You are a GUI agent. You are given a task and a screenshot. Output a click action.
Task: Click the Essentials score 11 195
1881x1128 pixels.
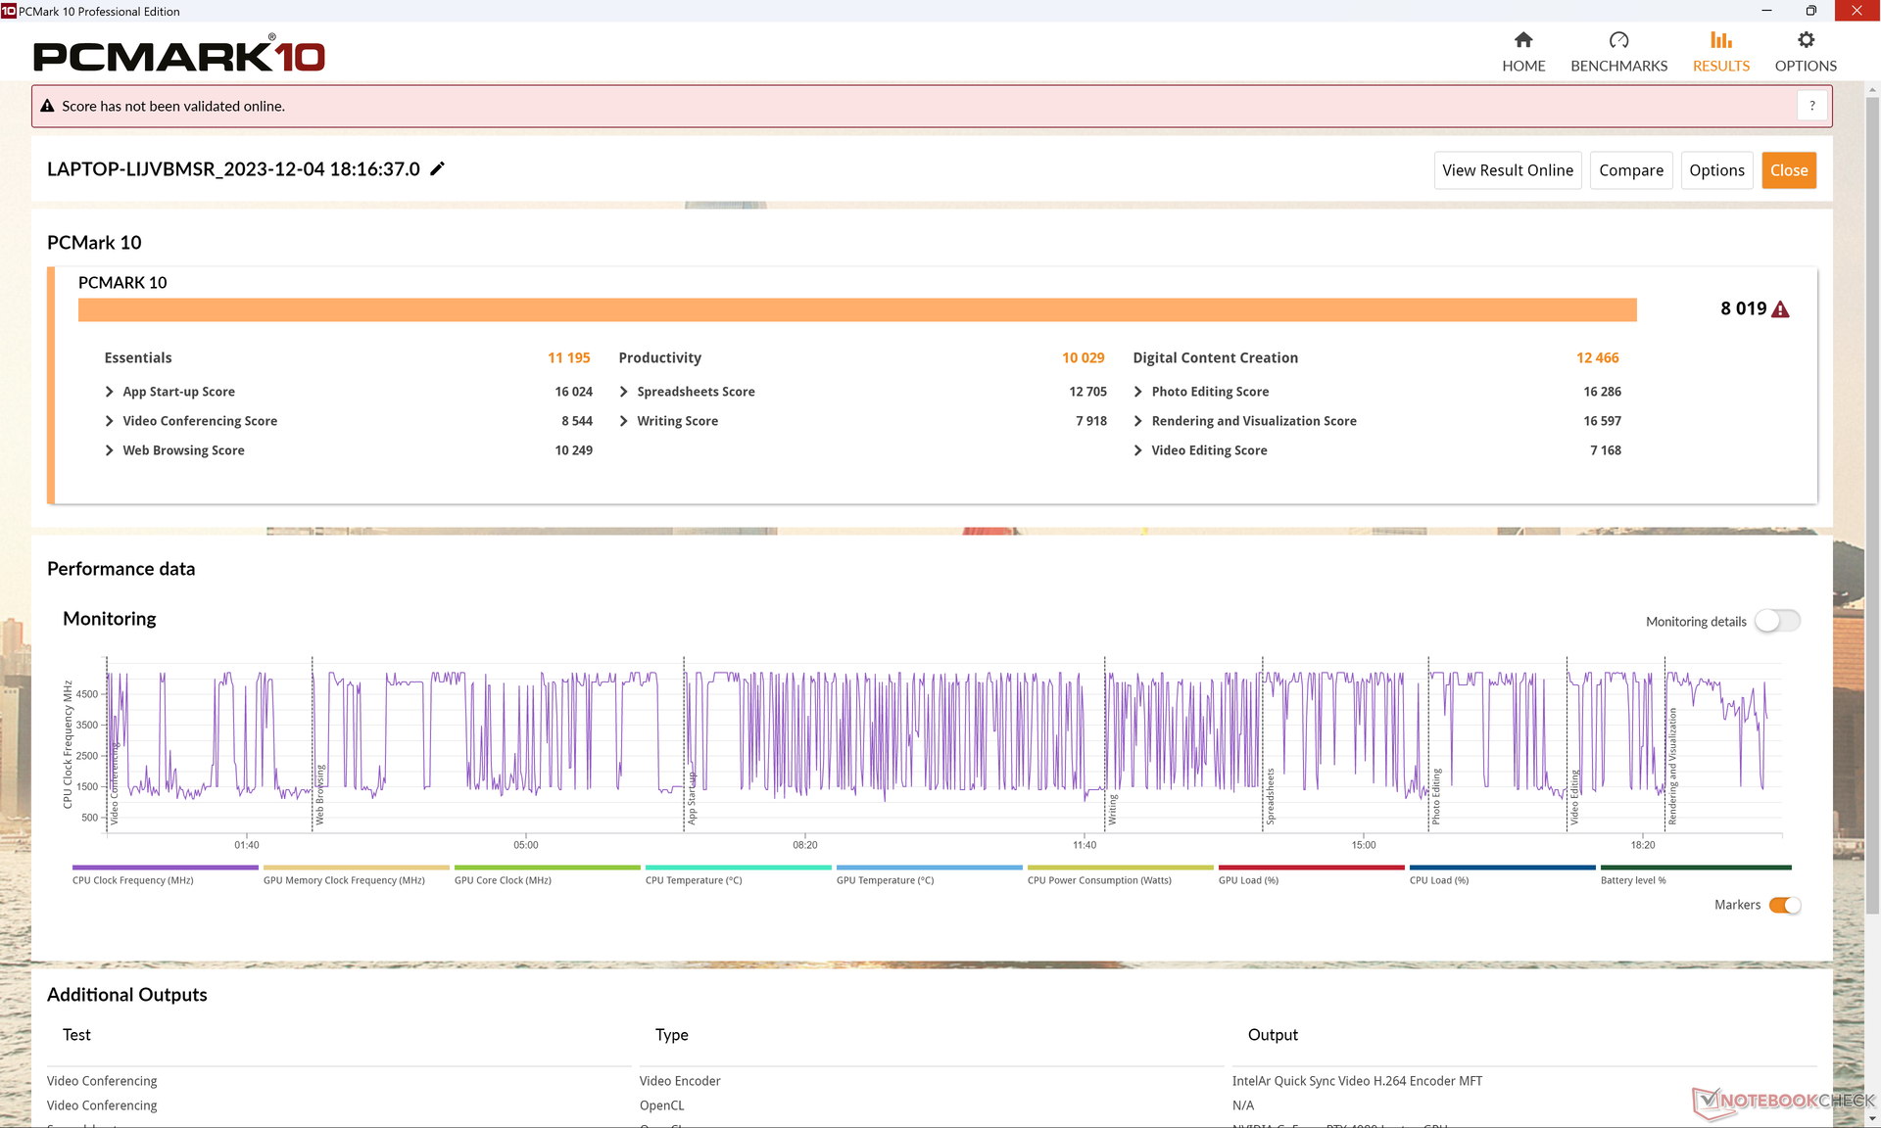point(568,358)
